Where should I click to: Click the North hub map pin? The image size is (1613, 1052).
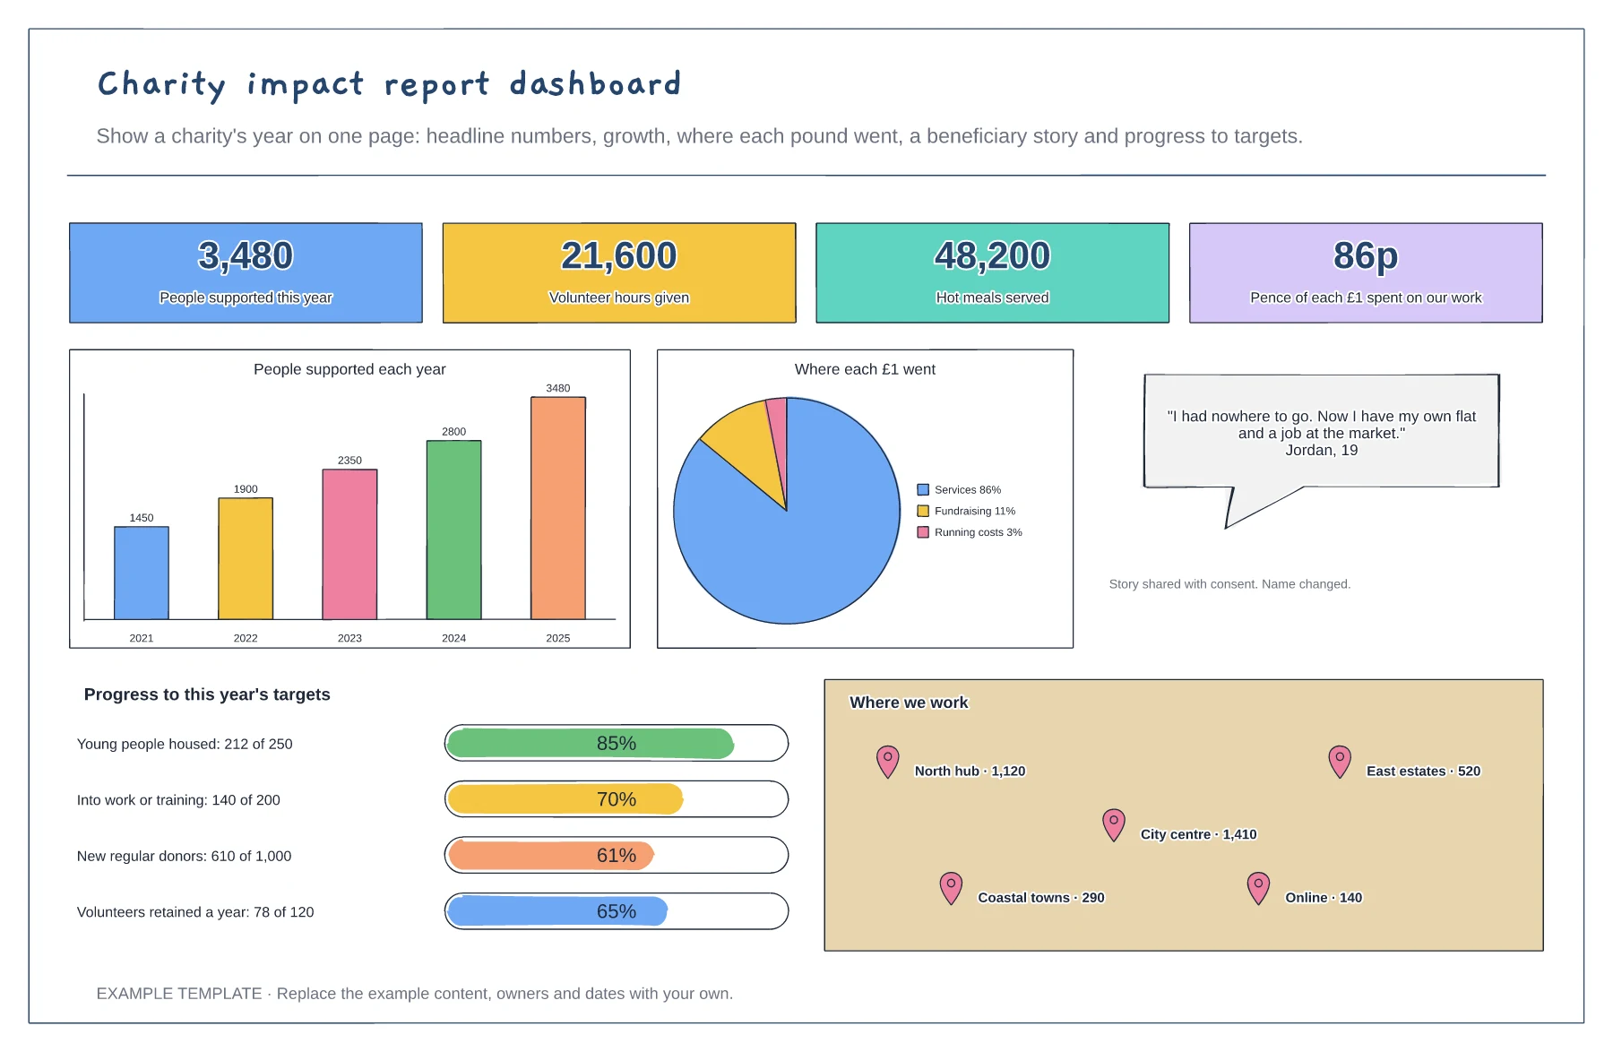(x=887, y=761)
